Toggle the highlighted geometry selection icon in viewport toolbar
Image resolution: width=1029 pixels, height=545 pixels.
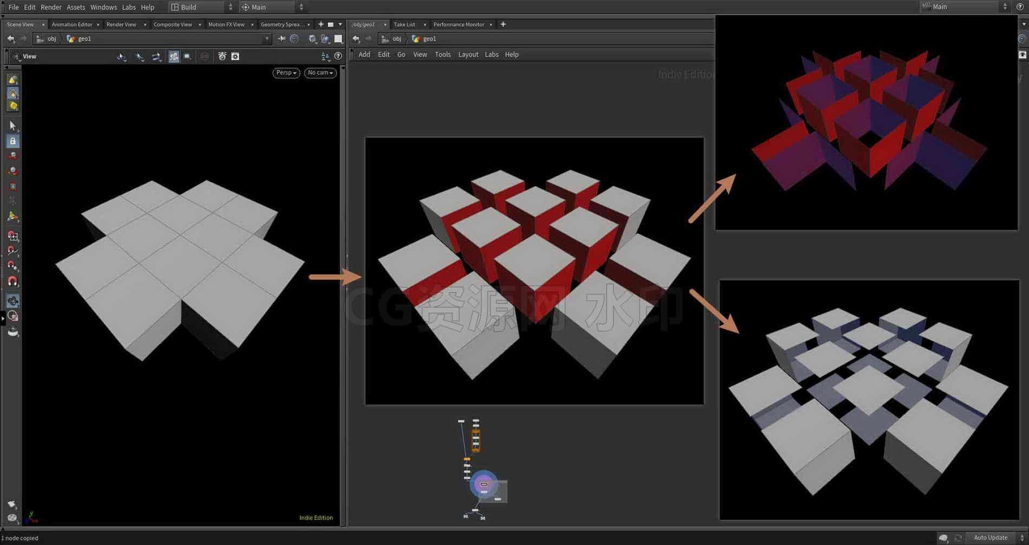[x=174, y=56]
